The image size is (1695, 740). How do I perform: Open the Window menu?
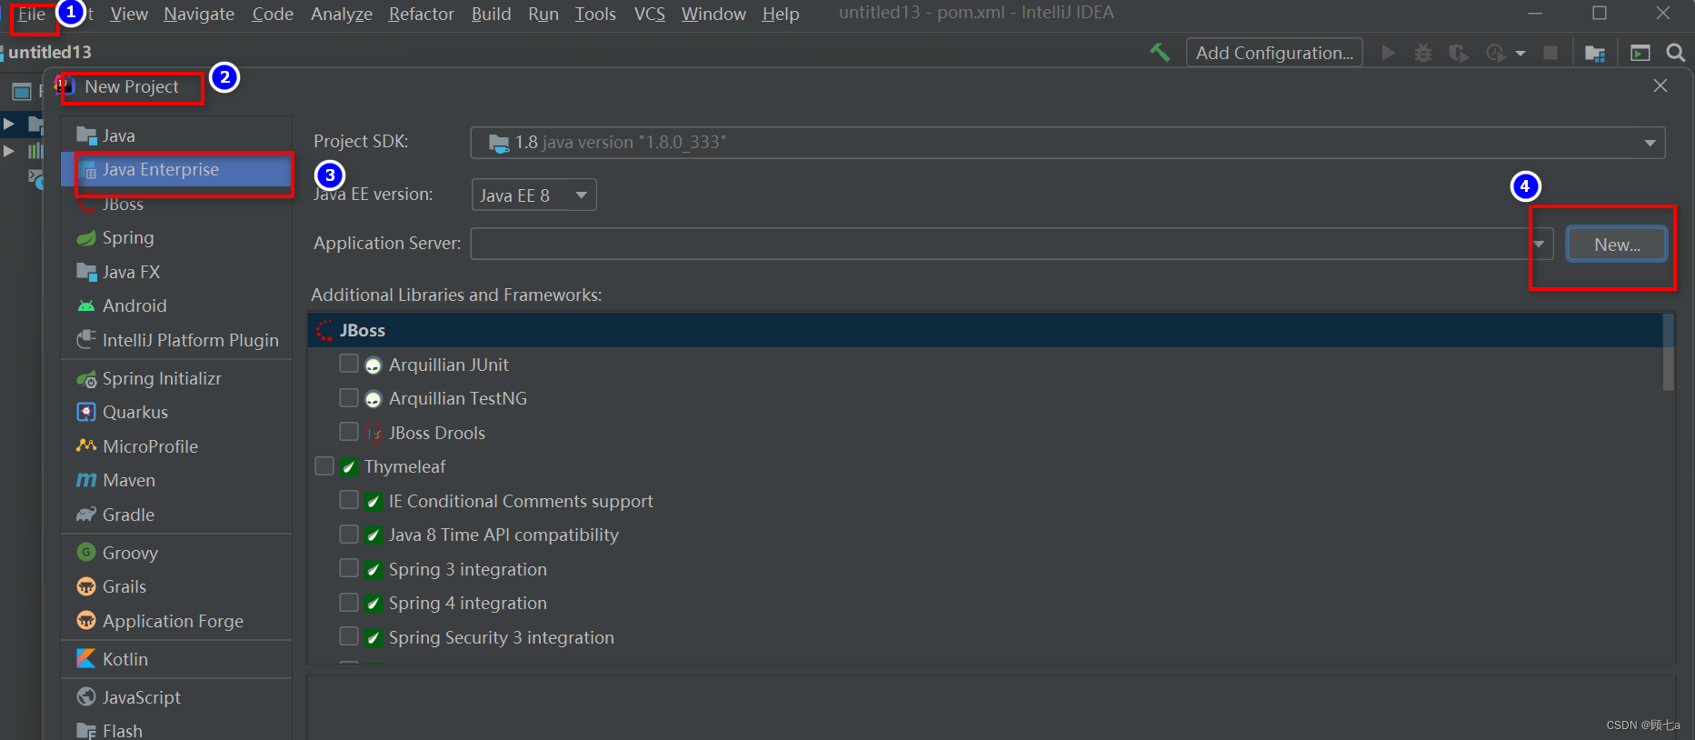(713, 14)
